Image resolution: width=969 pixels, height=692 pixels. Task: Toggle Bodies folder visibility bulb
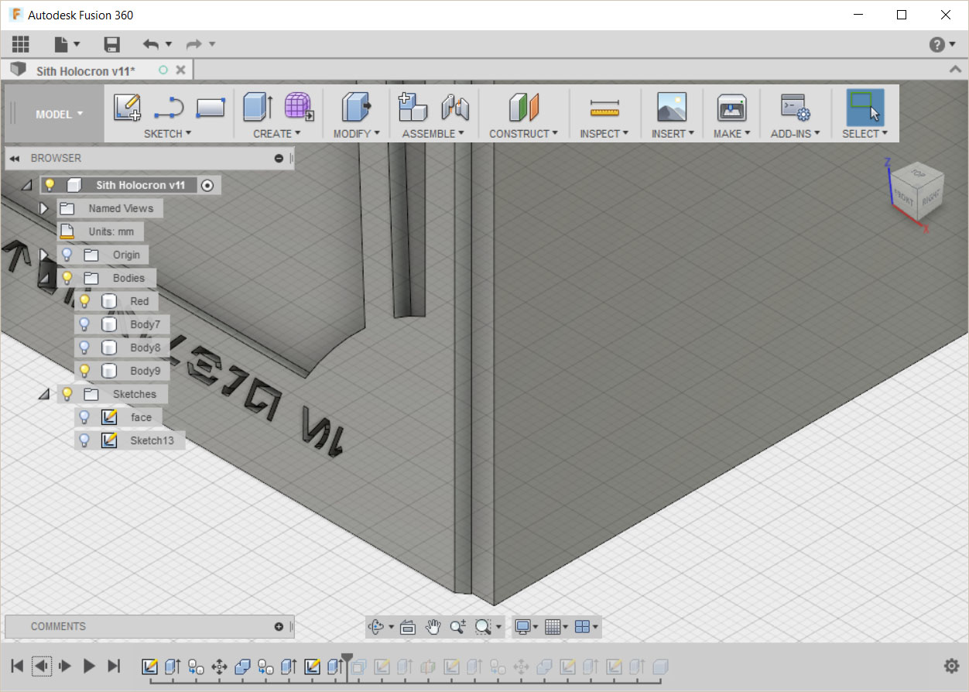(x=67, y=278)
